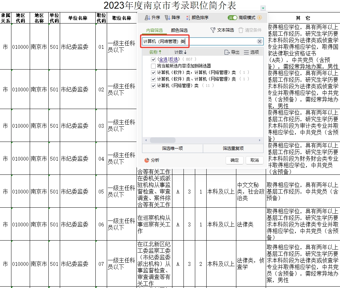Screen dimensions: 340x288
Task: Select 其它 column header
Action: [x=303, y=18]
